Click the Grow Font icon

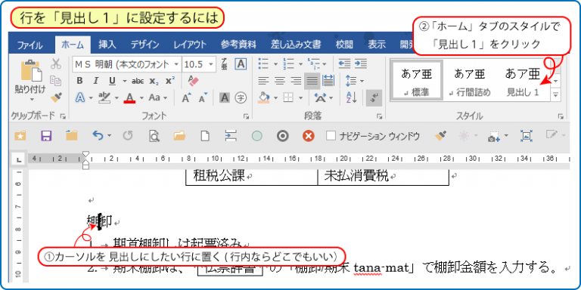point(186,97)
